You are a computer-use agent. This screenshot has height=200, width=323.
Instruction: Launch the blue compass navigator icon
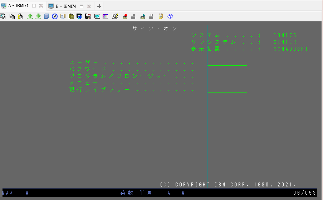tap(55, 16)
